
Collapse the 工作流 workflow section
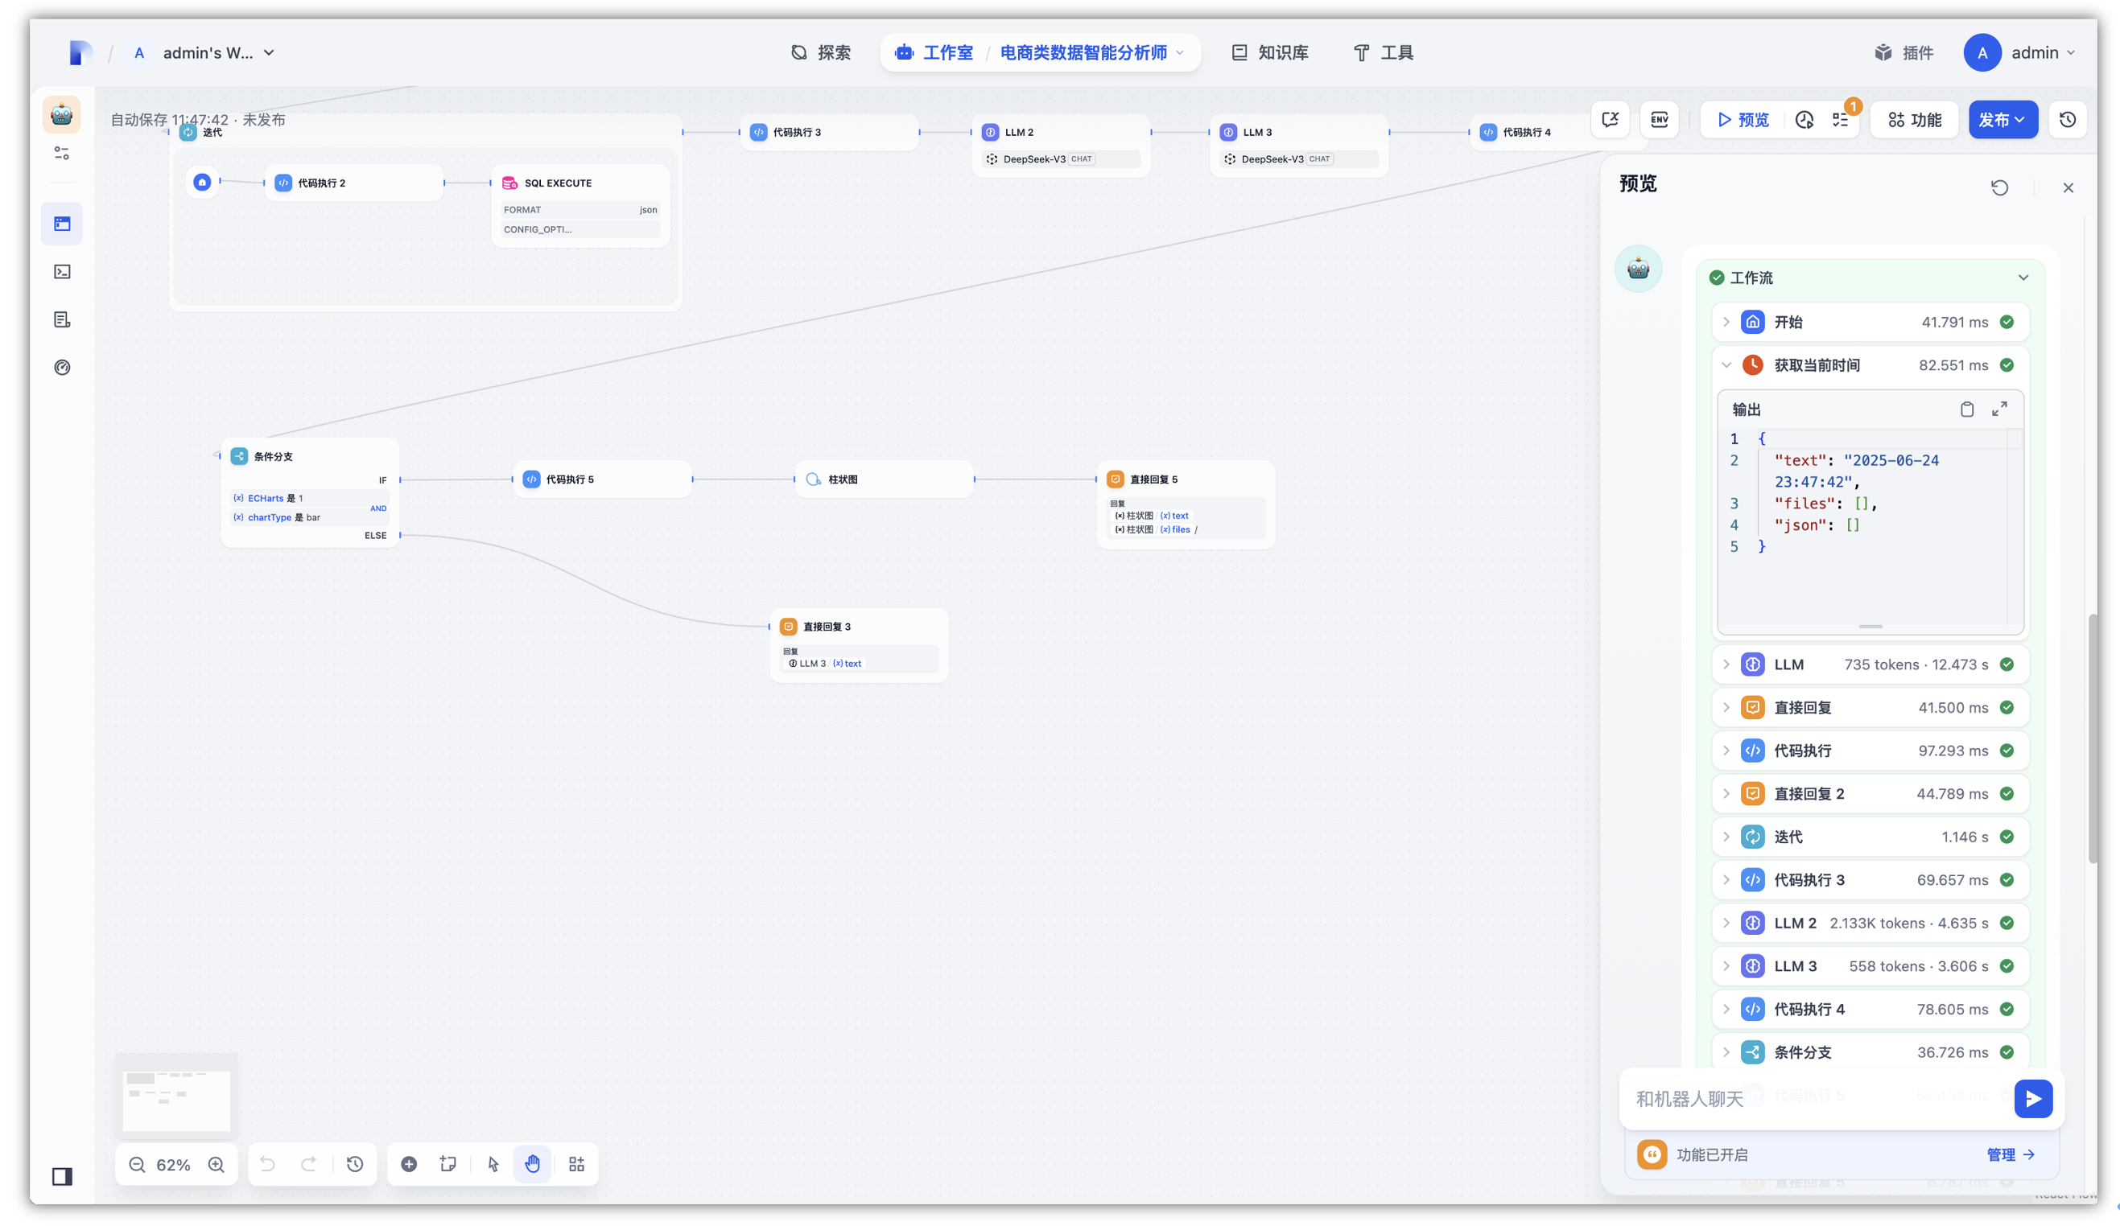[2023, 278]
